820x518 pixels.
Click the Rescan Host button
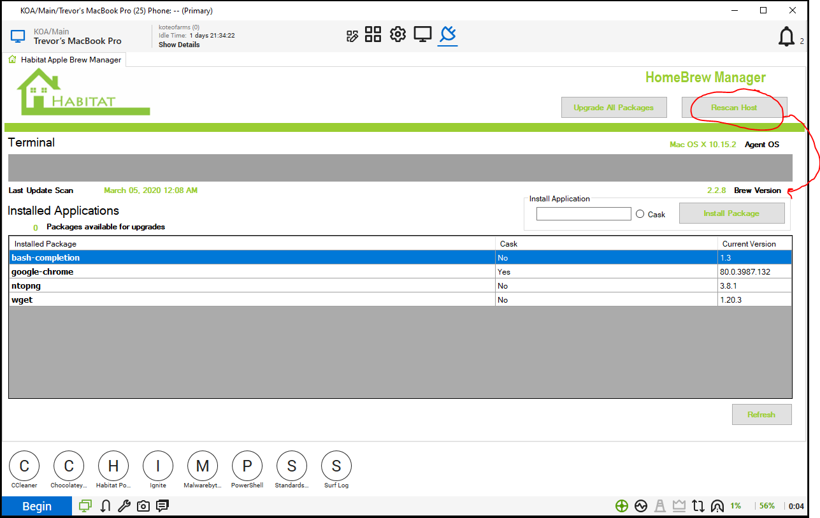734,108
